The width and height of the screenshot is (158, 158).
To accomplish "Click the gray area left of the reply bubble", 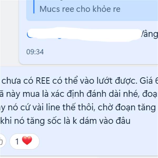I will pos(9,30).
